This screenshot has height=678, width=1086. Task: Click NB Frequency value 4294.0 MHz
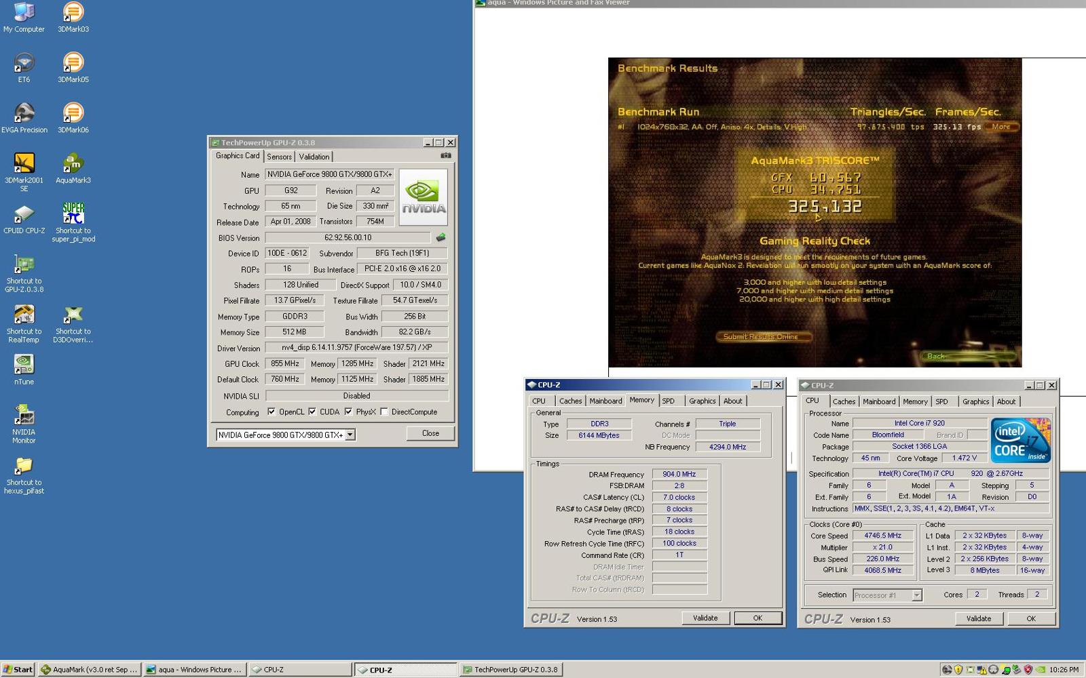point(728,447)
